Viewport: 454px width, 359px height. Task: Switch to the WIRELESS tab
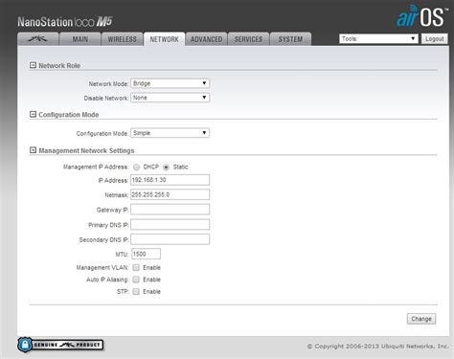click(x=122, y=39)
